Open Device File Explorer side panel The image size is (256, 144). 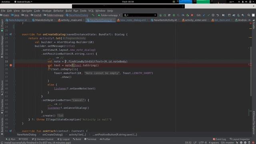pos(254,123)
